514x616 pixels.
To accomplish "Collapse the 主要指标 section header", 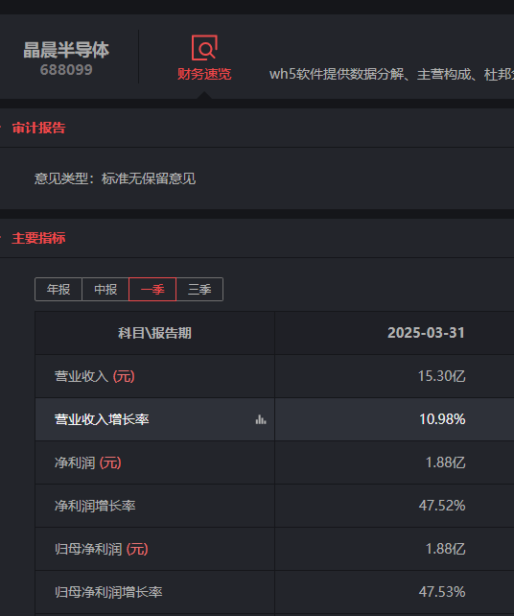I will click(x=38, y=238).
